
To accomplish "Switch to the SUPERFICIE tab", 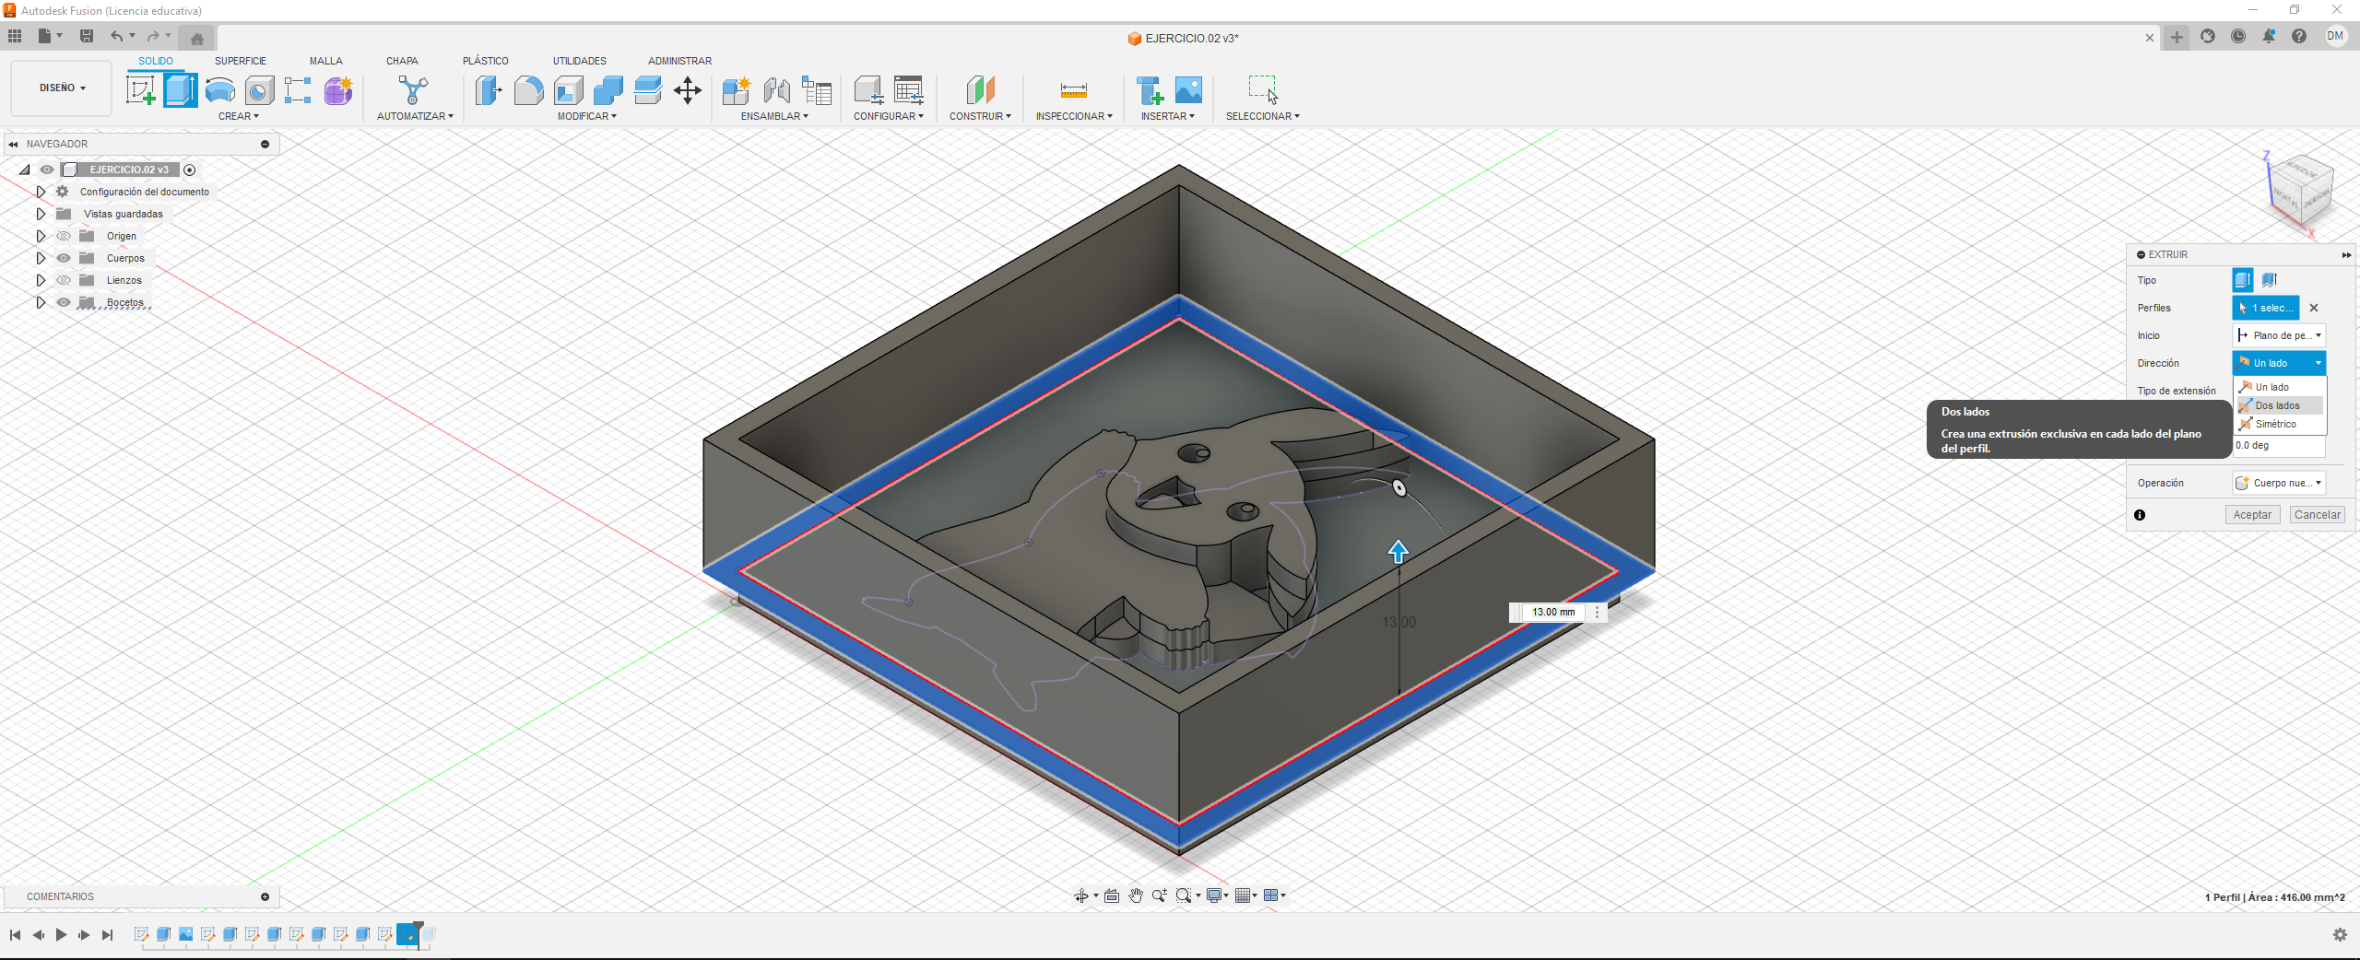I will 241,61.
